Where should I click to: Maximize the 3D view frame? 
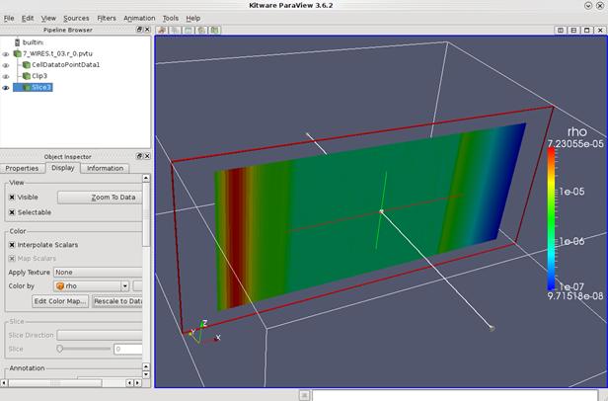[x=586, y=30]
